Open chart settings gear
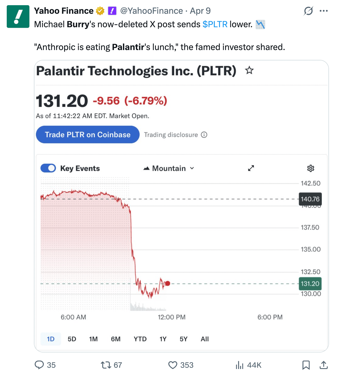This screenshot has height=376, width=337. coord(310,168)
